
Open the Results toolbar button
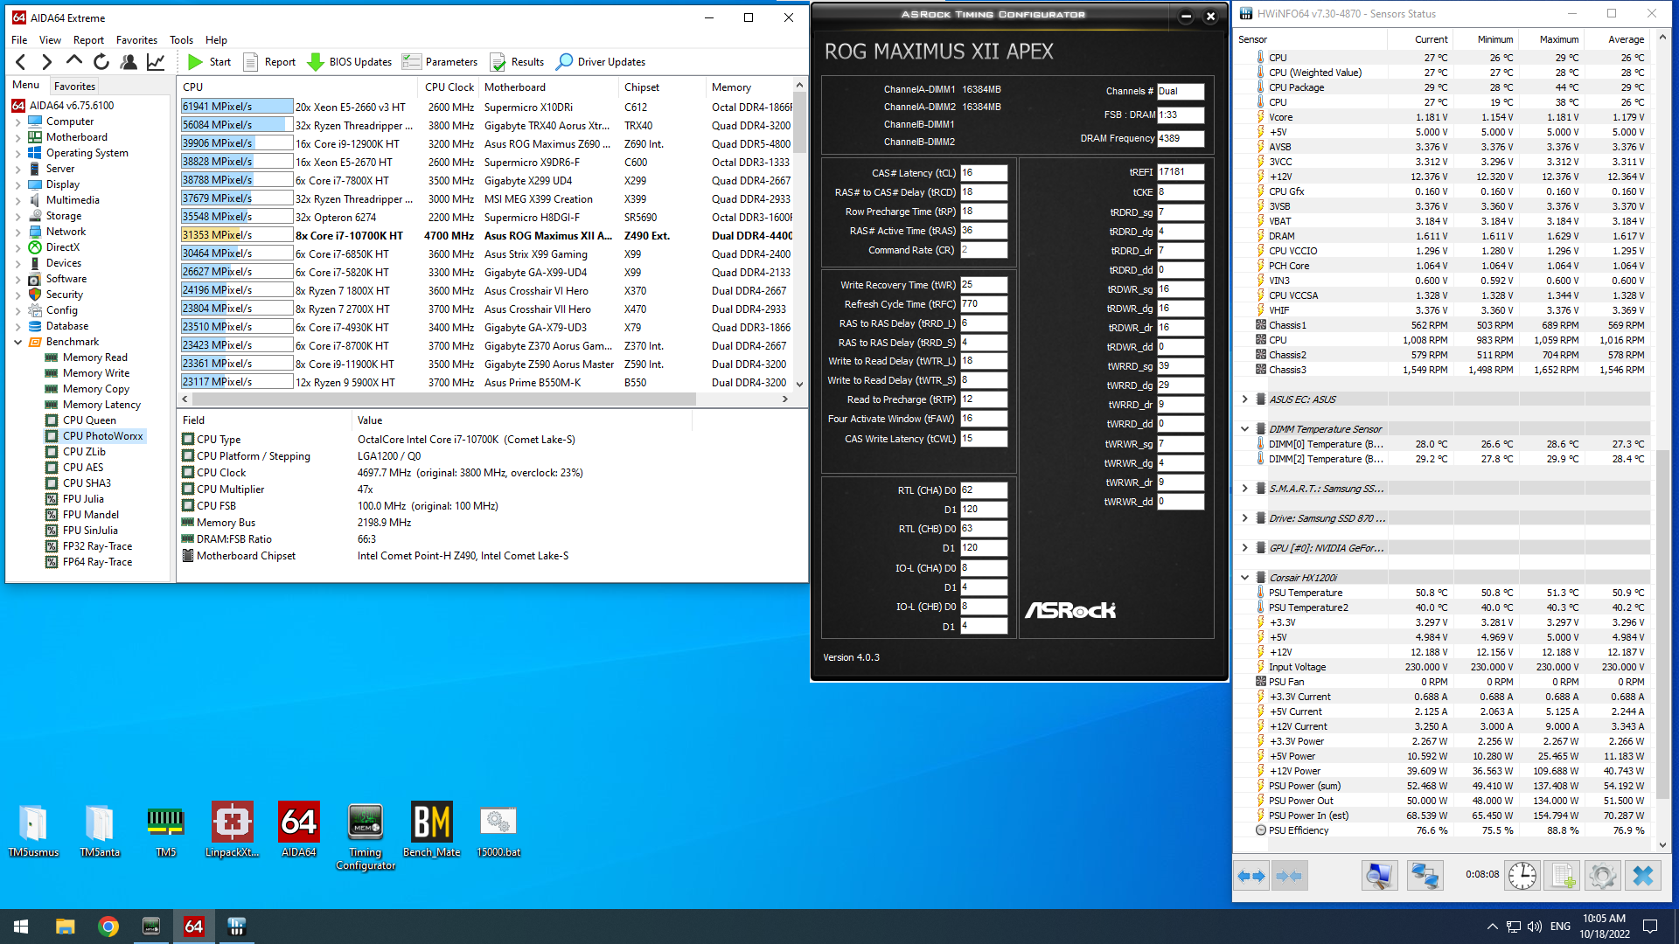tap(518, 62)
